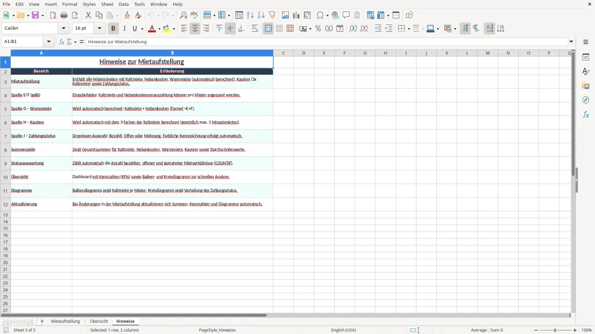595x334 pixels.
Task: Apply the red Font Color swatch
Action: coord(152,29)
